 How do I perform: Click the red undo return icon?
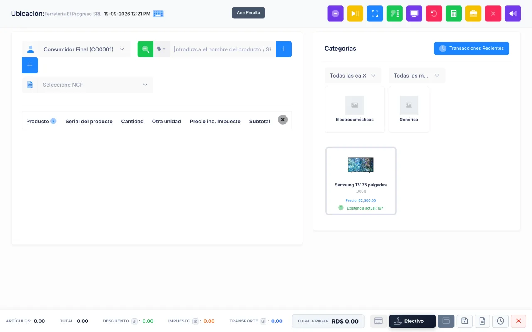click(x=434, y=13)
